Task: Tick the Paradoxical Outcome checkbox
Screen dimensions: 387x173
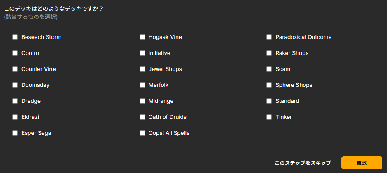Action: click(269, 37)
